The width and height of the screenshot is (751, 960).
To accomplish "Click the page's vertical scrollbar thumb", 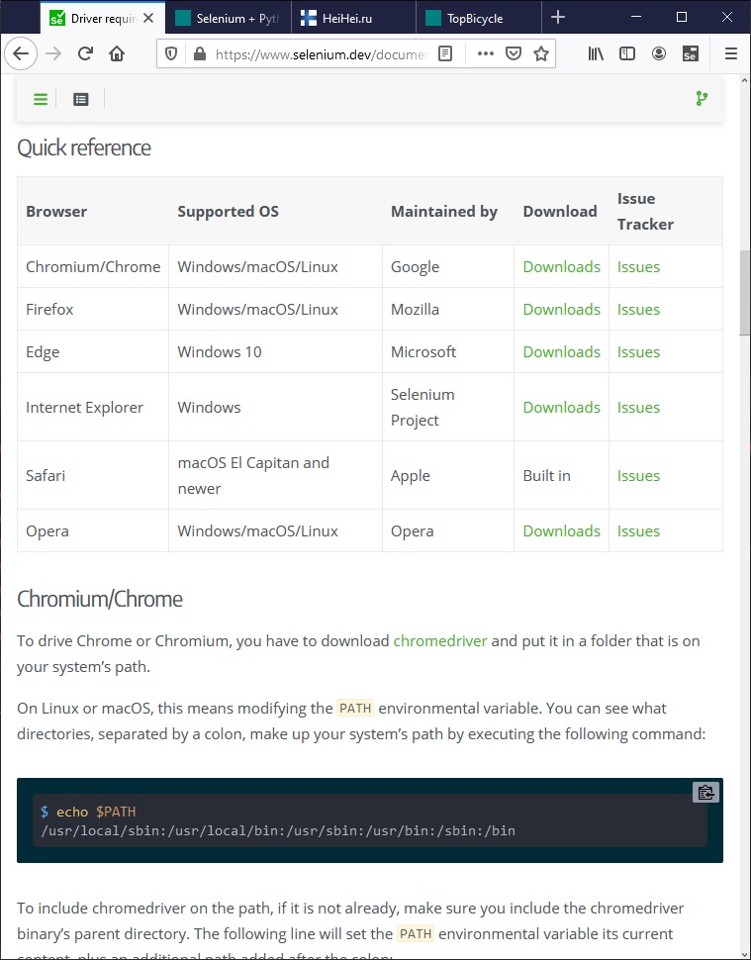I will pos(744,293).
